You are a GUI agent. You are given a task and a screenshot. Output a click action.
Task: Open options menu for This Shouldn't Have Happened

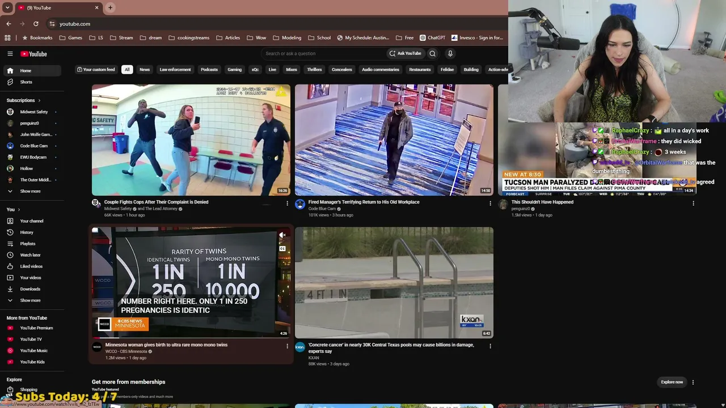(693, 203)
